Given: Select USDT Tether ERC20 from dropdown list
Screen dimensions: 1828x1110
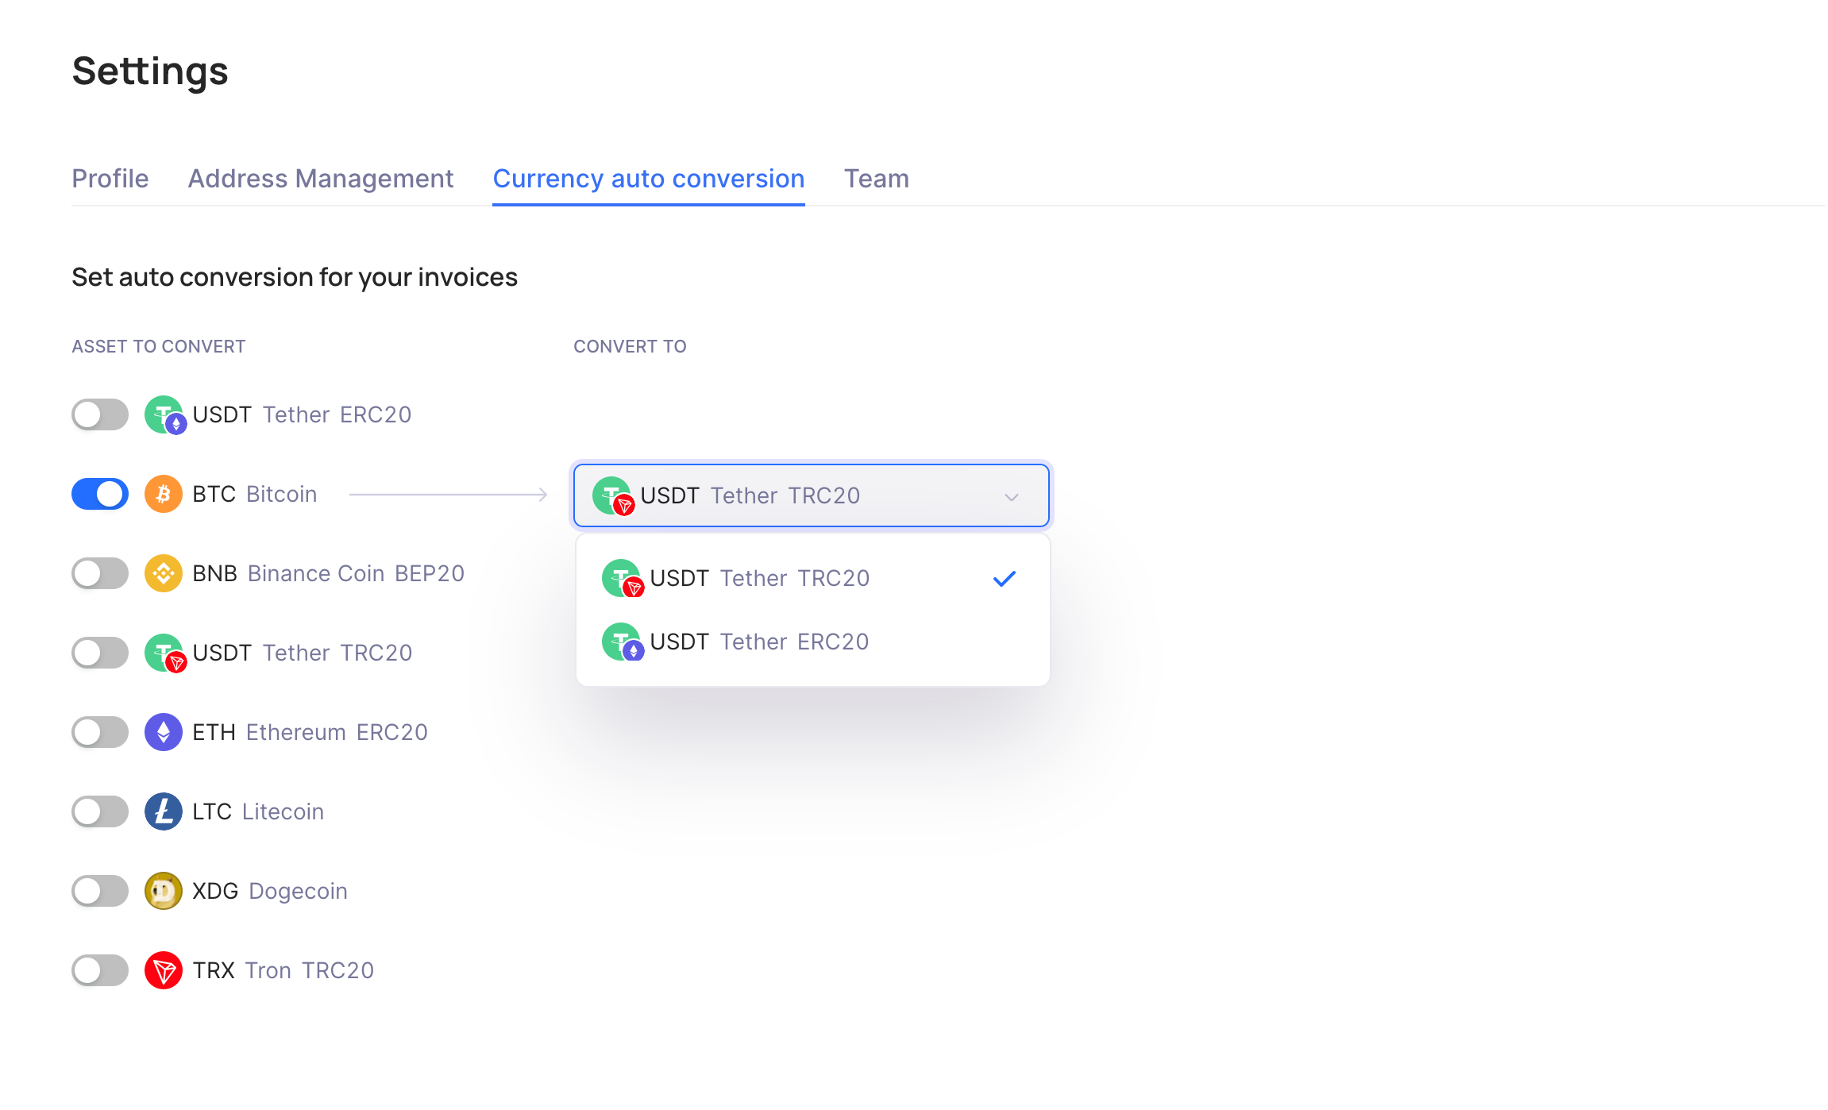Looking at the screenshot, I should (x=759, y=642).
